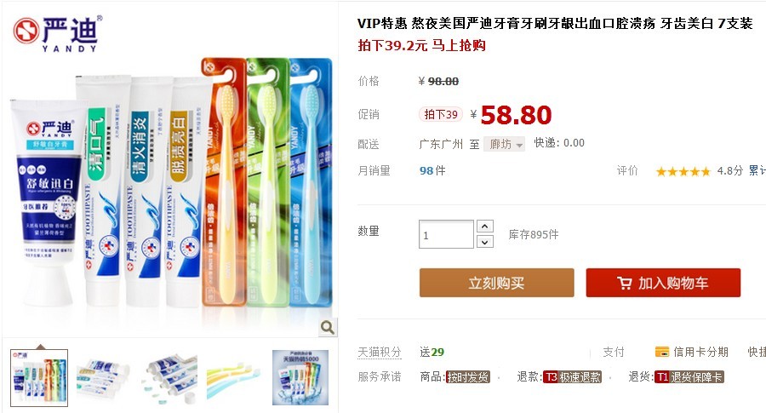Click the 加入购物车 button

coord(663,283)
